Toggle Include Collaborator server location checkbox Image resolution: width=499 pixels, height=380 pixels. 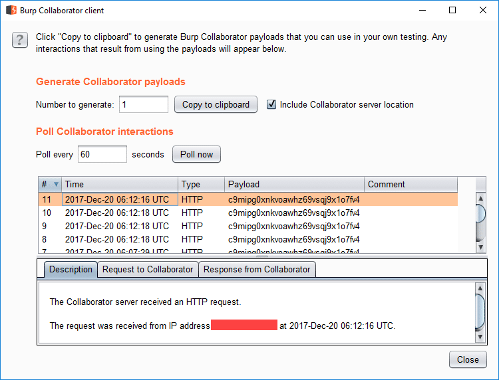coord(271,104)
